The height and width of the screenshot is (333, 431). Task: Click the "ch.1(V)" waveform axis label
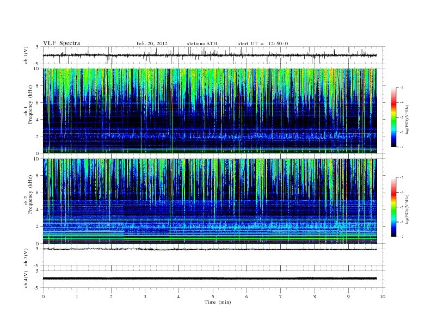(26, 55)
